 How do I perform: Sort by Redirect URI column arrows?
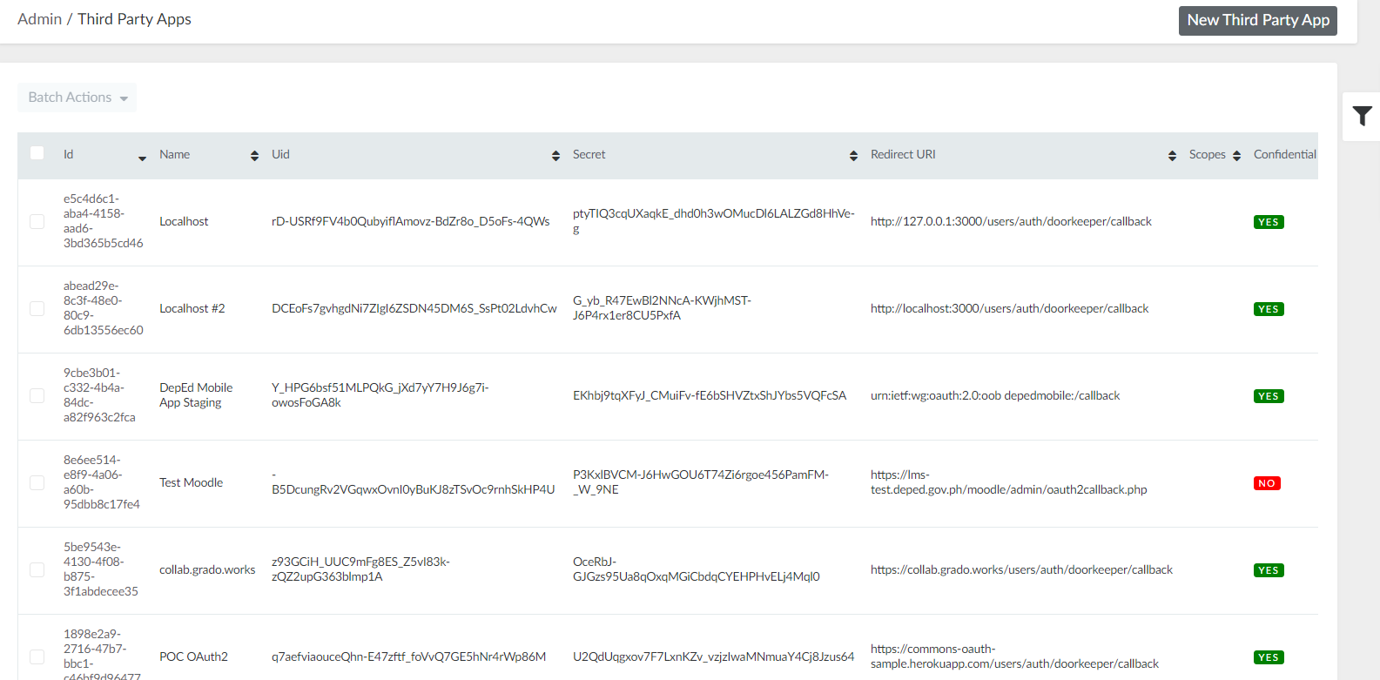pyautogui.click(x=1172, y=155)
